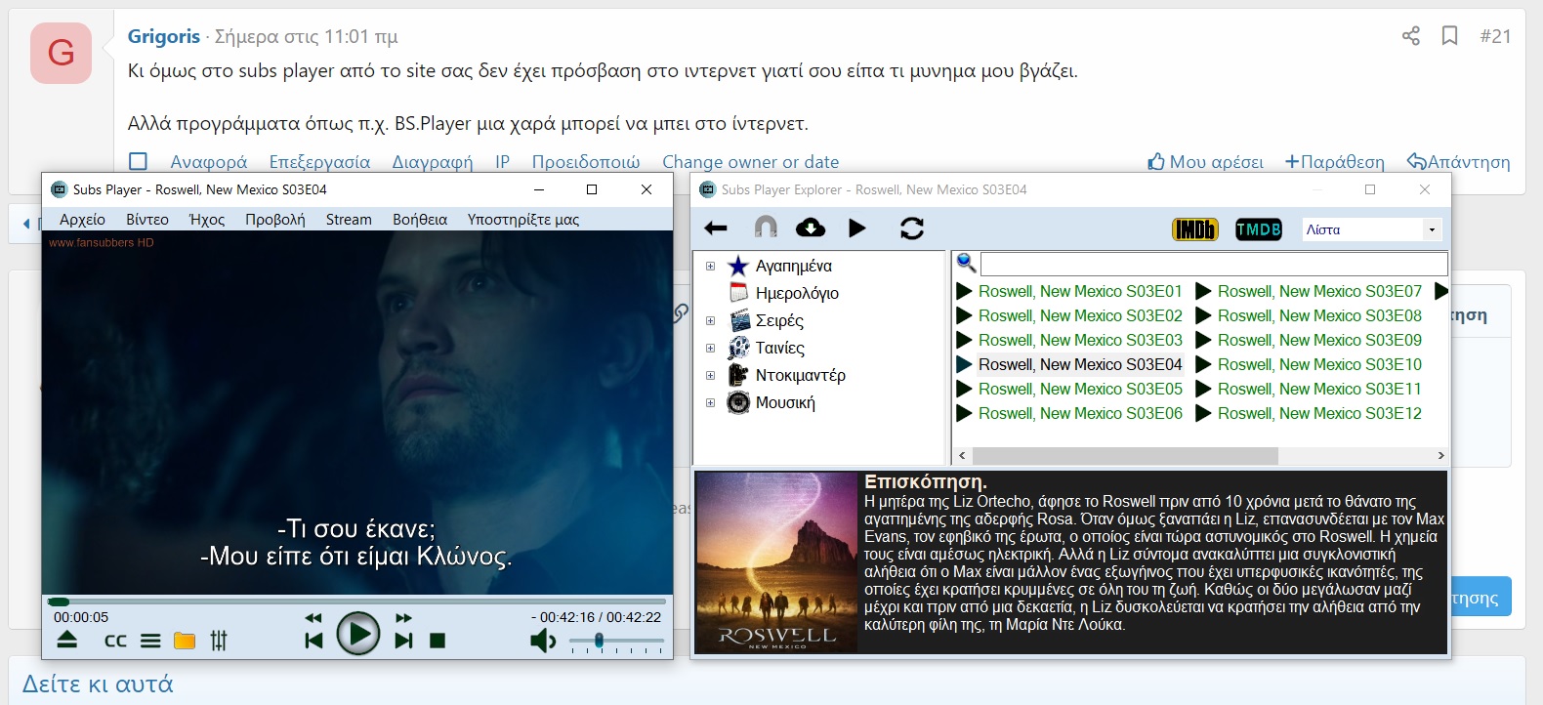Click the video seek progress bar
The height and width of the screenshot is (705, 1543).
[357, 601]
